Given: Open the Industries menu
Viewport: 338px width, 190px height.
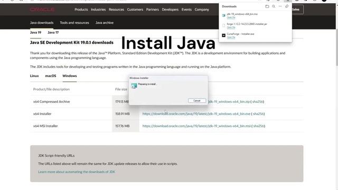Looking at the screenshot, I should tap(98, 9).
